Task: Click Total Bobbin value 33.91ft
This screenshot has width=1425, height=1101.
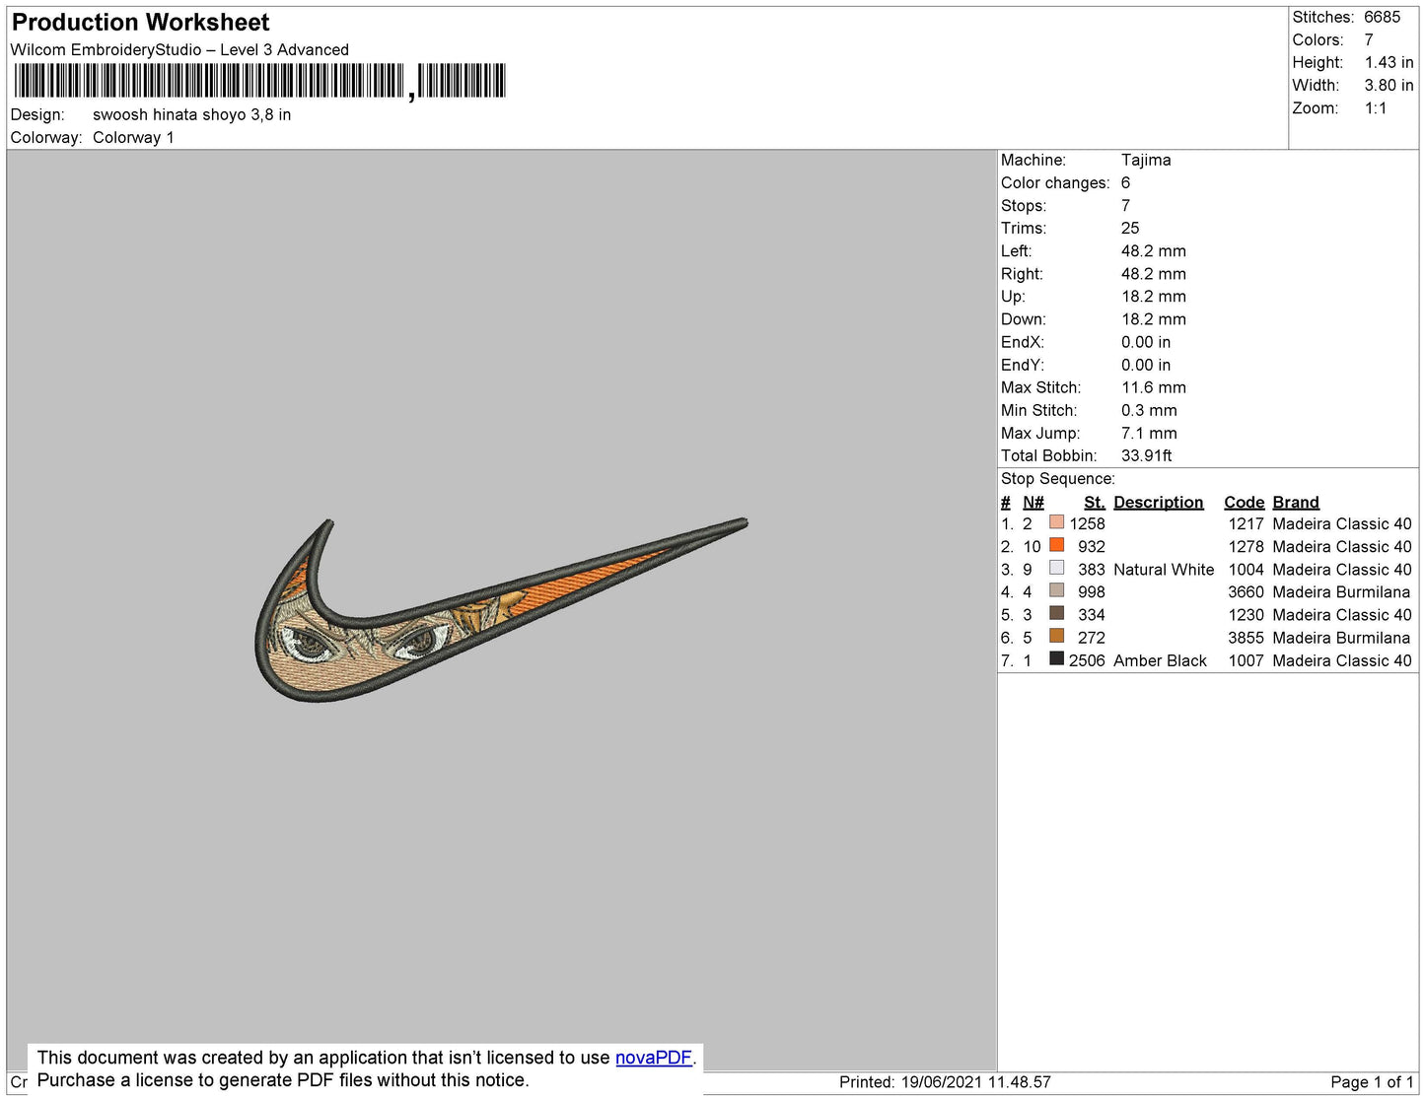Action: 1147,455
